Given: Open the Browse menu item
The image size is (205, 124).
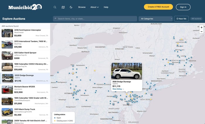Looking at the screenshot, I should coord(82,7).
